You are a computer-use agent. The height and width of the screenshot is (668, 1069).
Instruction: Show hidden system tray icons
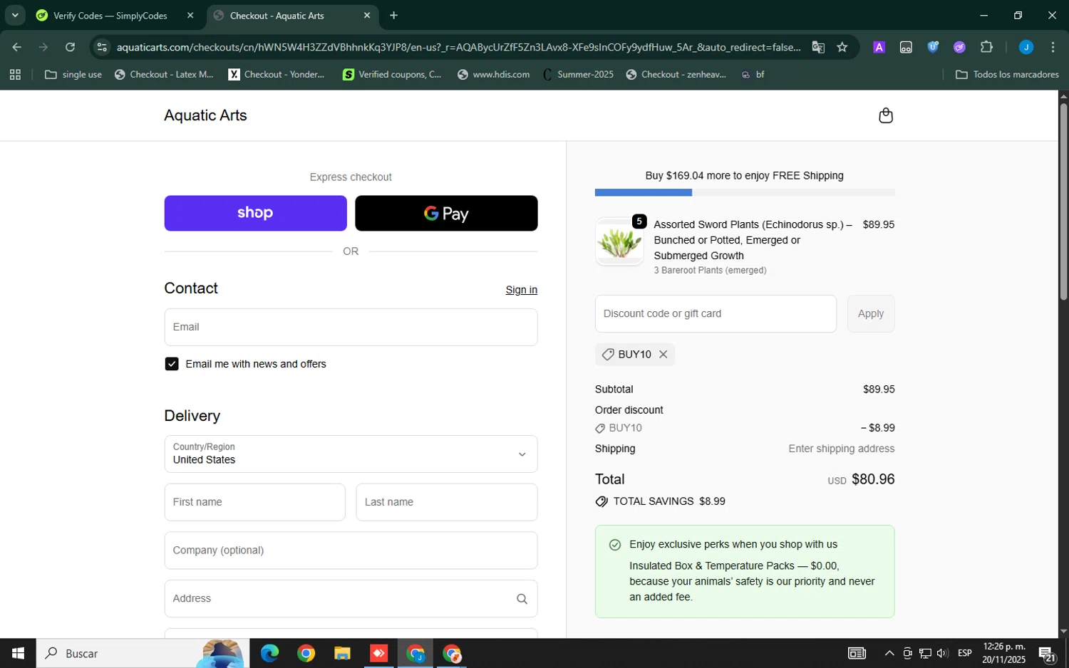pyautogui.click(x=889, y=653)
